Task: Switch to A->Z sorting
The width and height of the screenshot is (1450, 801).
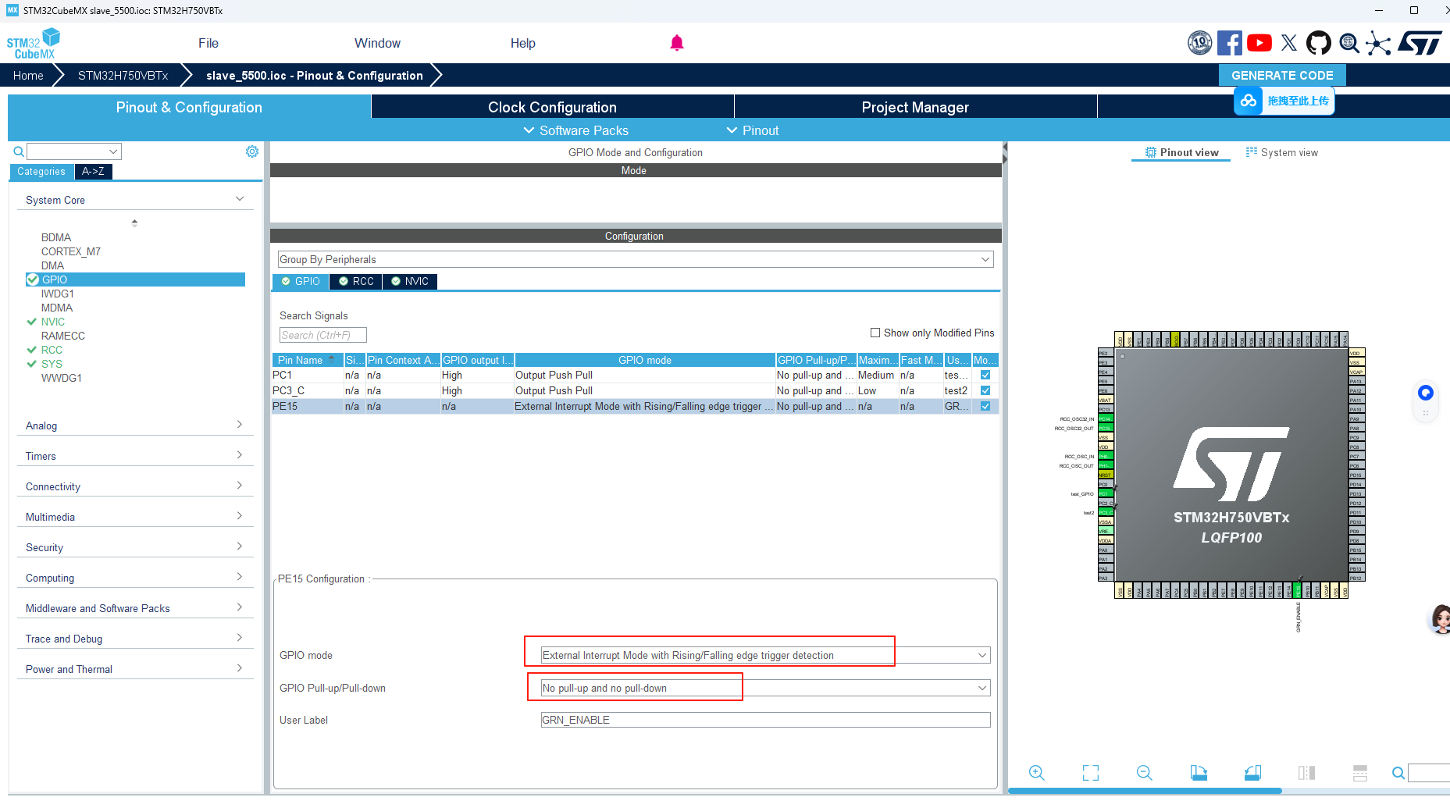Action: point(93,171)
